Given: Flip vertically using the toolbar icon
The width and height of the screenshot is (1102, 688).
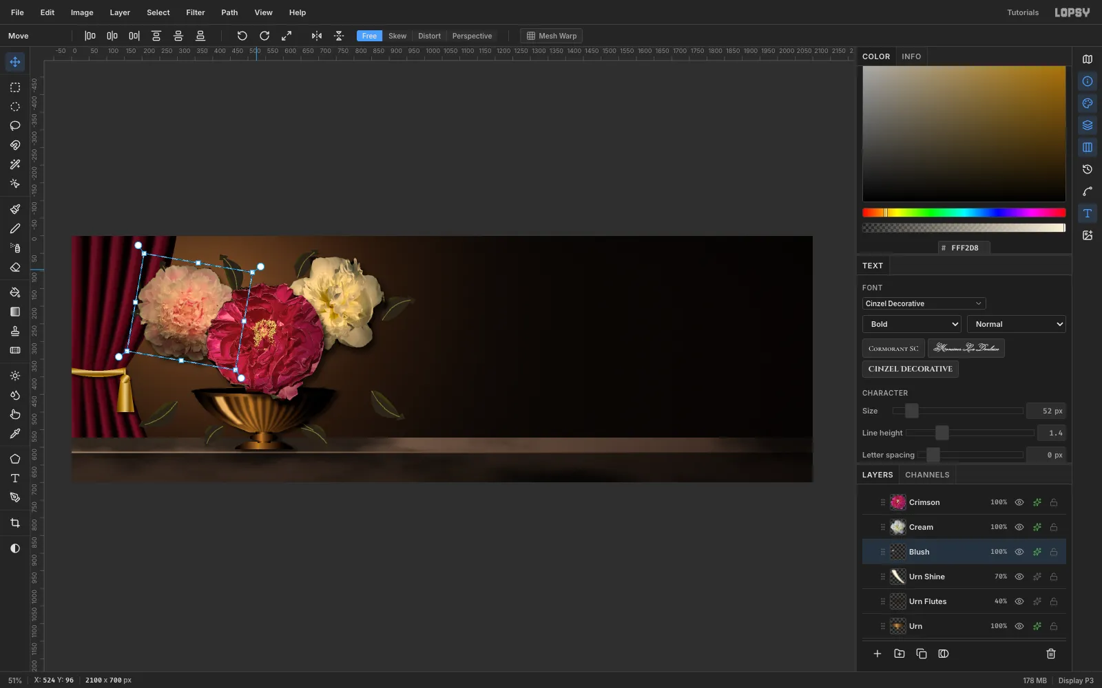Looking at the screenshot, I should (x=338, y=36).
